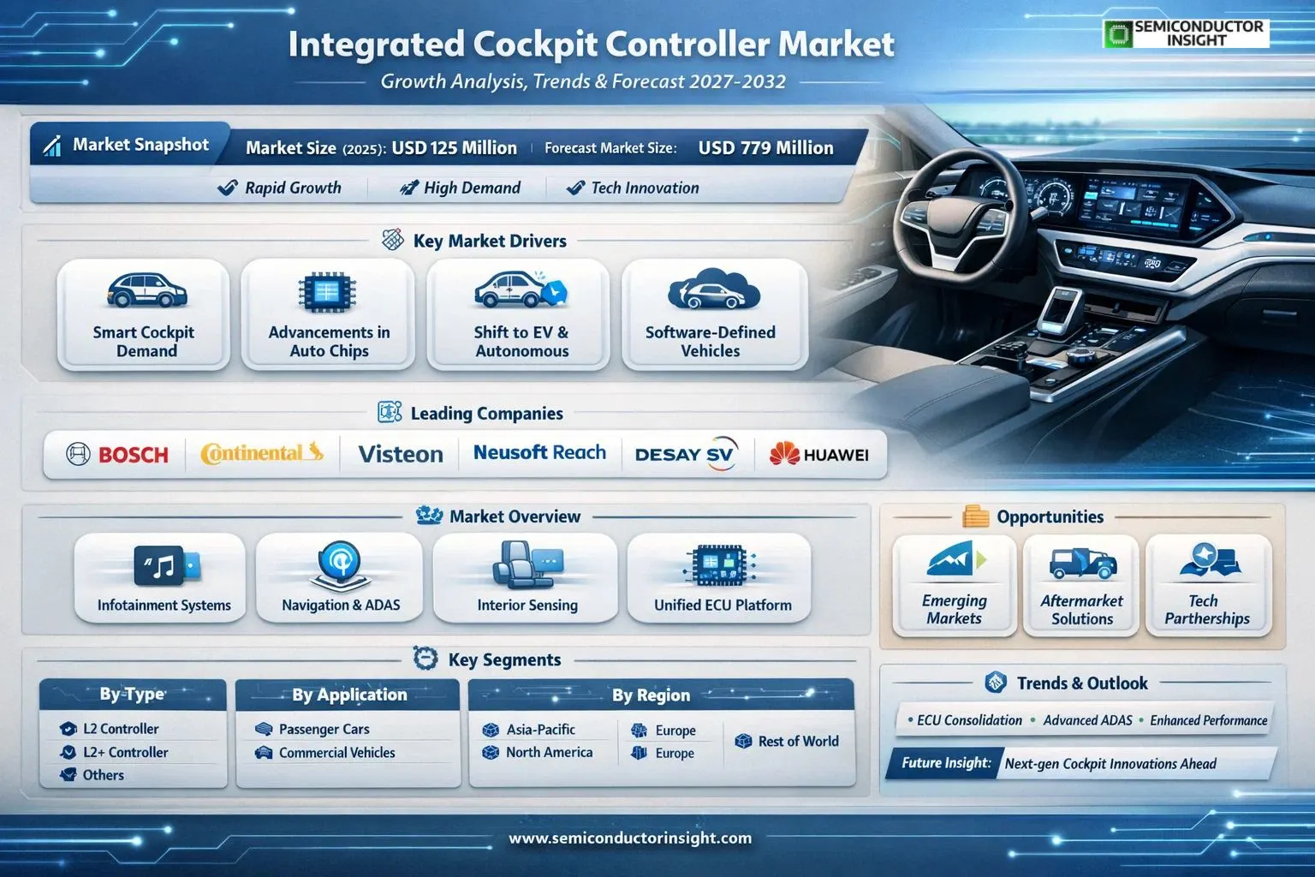Select the By Region segment header
The image size is (1315, 877).
tap(661, 695)
